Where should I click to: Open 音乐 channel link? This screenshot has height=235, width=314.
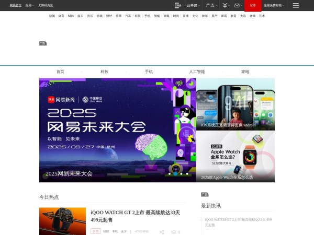90,16
